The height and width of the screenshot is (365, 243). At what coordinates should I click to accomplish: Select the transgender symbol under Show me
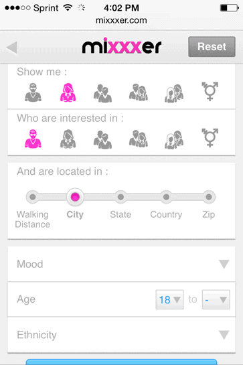pos(210,91)
